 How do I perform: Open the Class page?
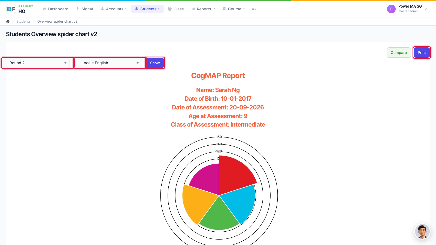pyautogui.click(x=176, y=9)
